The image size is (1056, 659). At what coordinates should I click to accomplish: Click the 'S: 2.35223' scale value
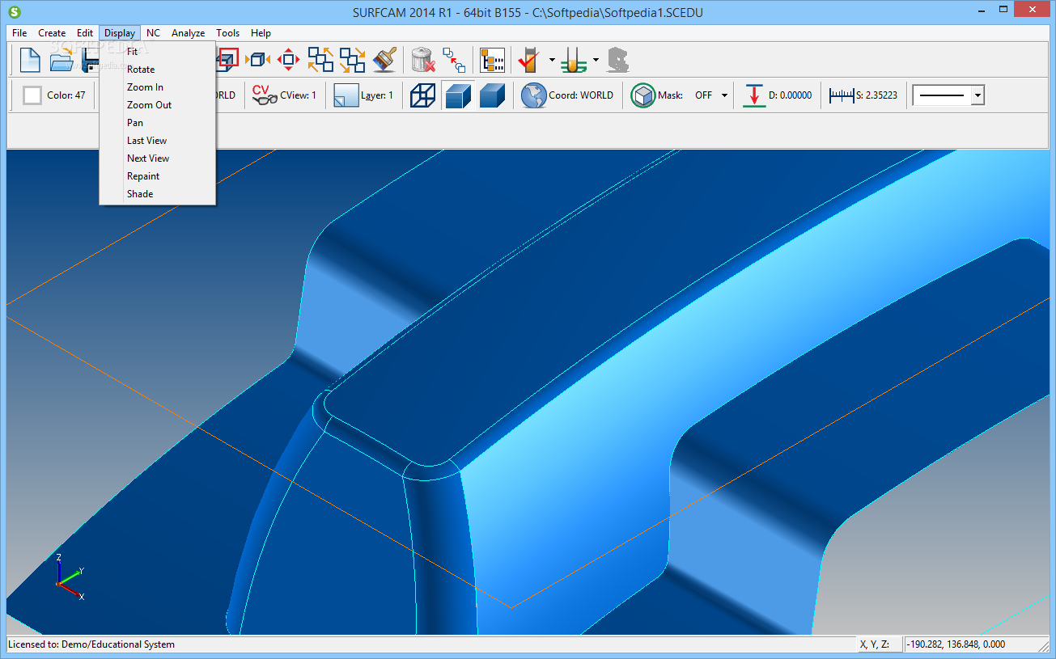tap(877, 95)
